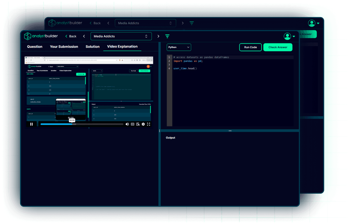Open the filter icon in front window
The width and height of the screenshot is (352, 224).
click(x=167, y=36)
